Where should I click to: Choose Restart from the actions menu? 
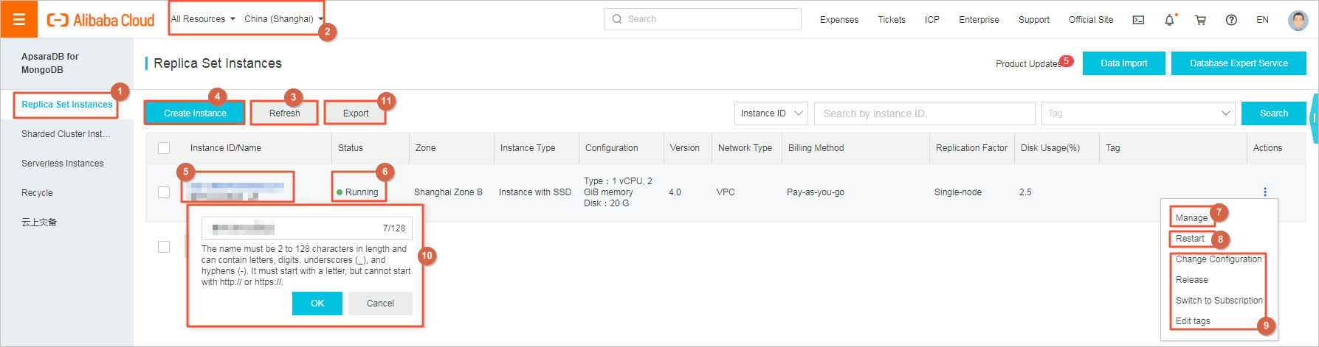tap(1190, 239)
